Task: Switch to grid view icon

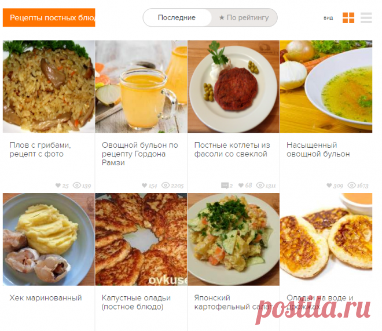Action: pyautogui.click(x=348, y=17)
